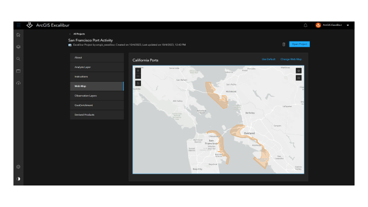Select the GeoEnrichment tab
The image size is (368, 207).
[x=97, y=105]
